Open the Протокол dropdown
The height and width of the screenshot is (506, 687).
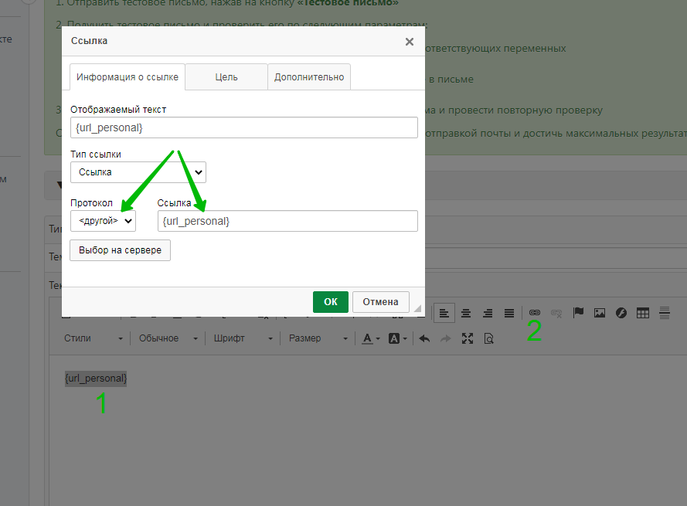coord(103,221)
